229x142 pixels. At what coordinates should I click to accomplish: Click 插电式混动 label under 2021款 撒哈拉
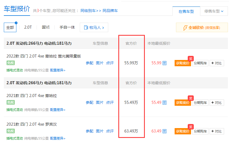tap(14, 110)
